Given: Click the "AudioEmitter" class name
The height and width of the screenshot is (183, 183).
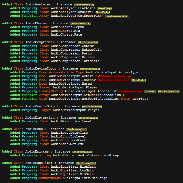Looking at the screenshot, I should pos(37,151).
